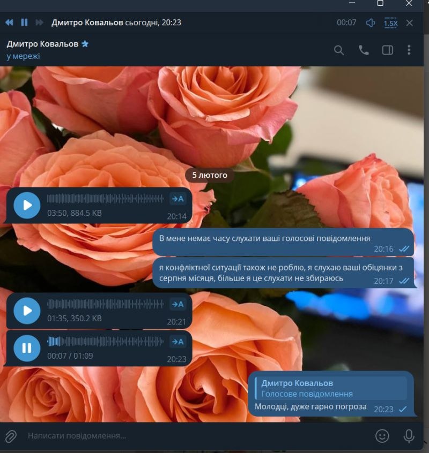Image resolution: width=429 pixels, height=453 pixels.
Task: Search in this chat
Action: pos(339,50)
